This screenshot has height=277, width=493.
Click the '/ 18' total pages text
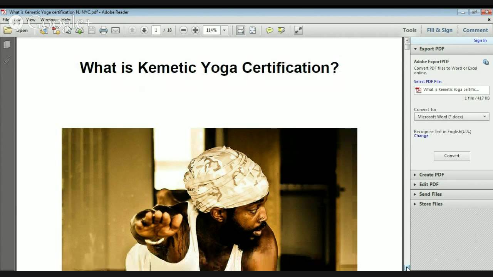[168, 30]
